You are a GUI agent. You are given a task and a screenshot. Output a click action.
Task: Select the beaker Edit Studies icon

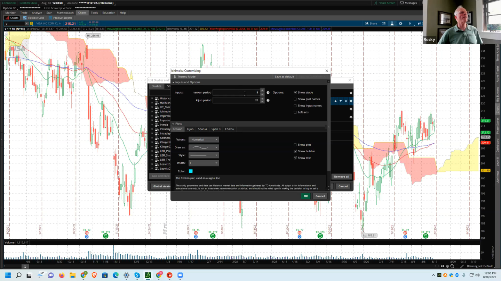point(392,23)
